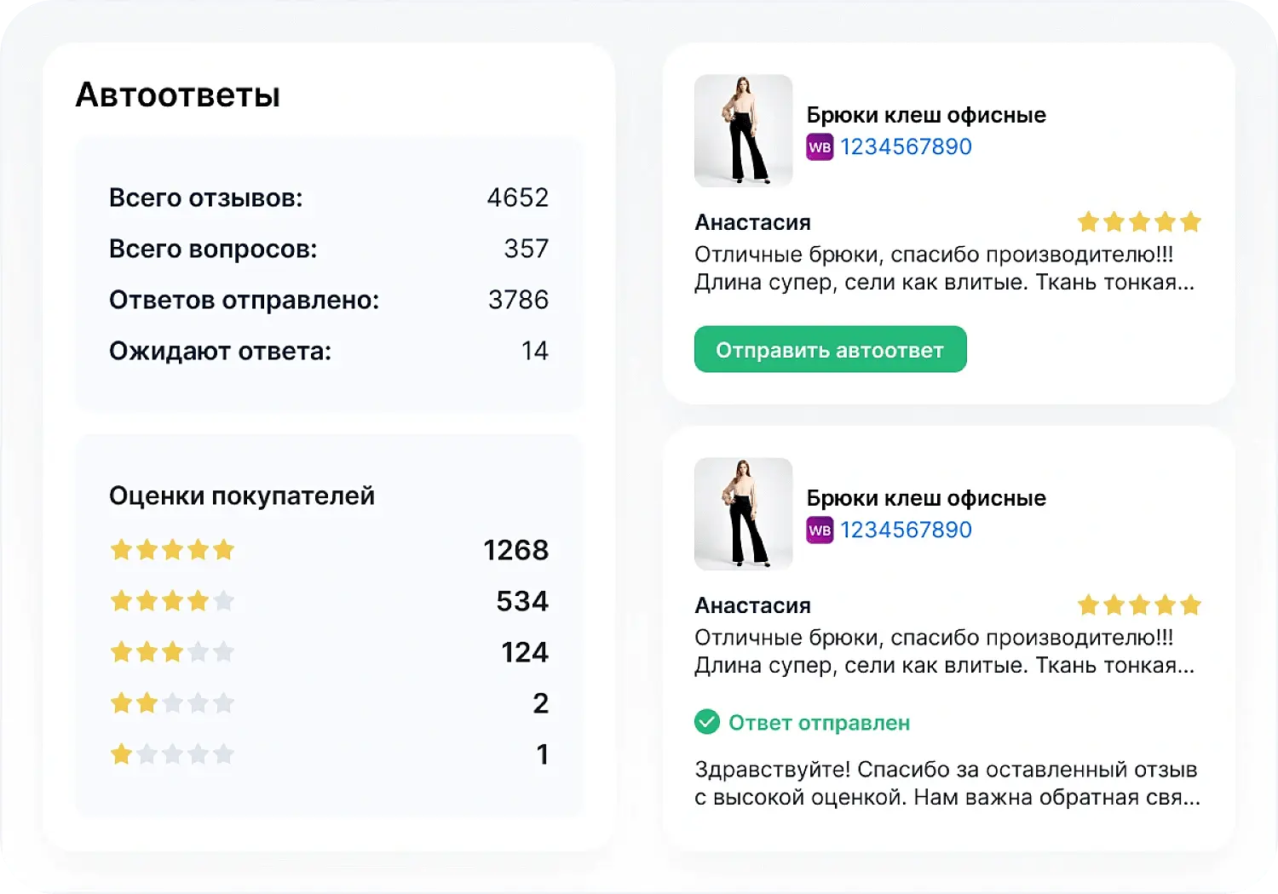Click a gold star next to the 534 count

pos(146,600)
